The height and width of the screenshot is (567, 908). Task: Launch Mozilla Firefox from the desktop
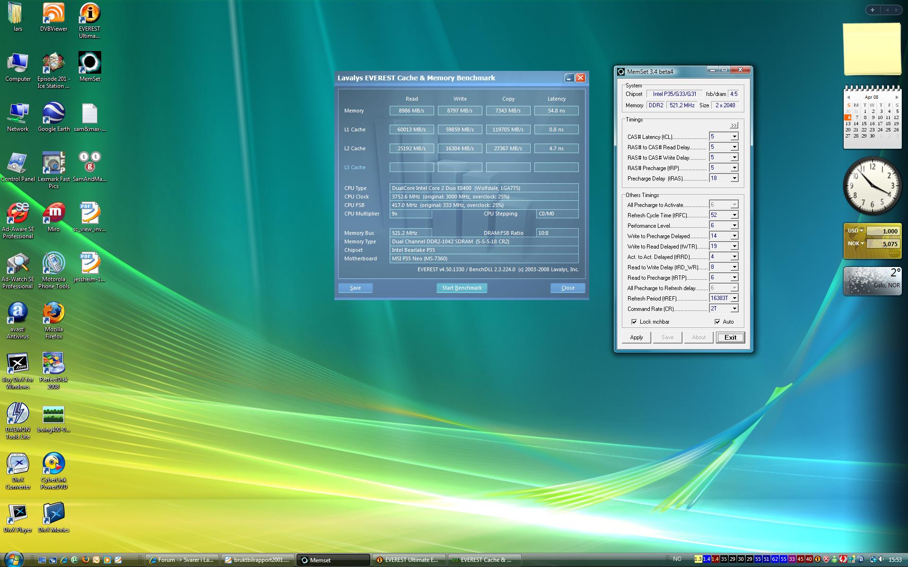(53, 320)
